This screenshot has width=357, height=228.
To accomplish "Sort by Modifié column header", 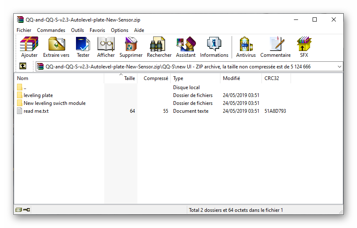I will pos(231,78).
